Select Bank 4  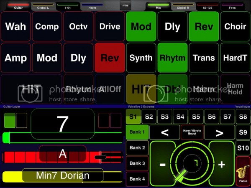[137, 179]
